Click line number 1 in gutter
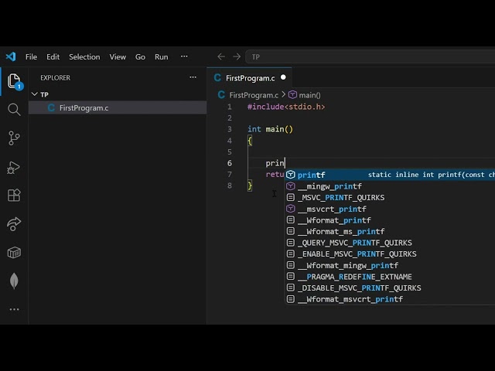 pos(230,107)
